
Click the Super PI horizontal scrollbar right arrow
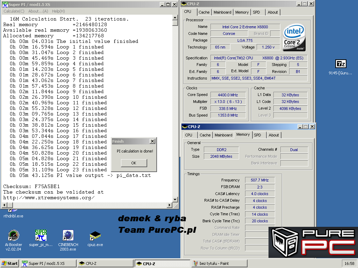(169, 205)
